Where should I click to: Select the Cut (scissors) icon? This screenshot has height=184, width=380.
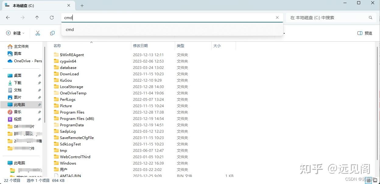[37, 33]
